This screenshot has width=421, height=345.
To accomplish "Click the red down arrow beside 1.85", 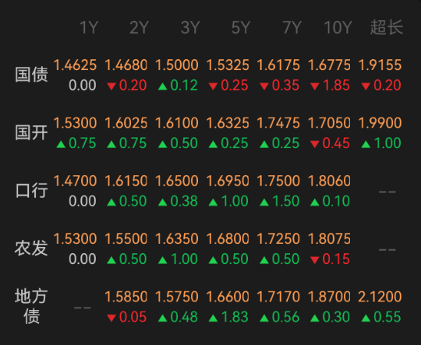I will click(315, 86).
